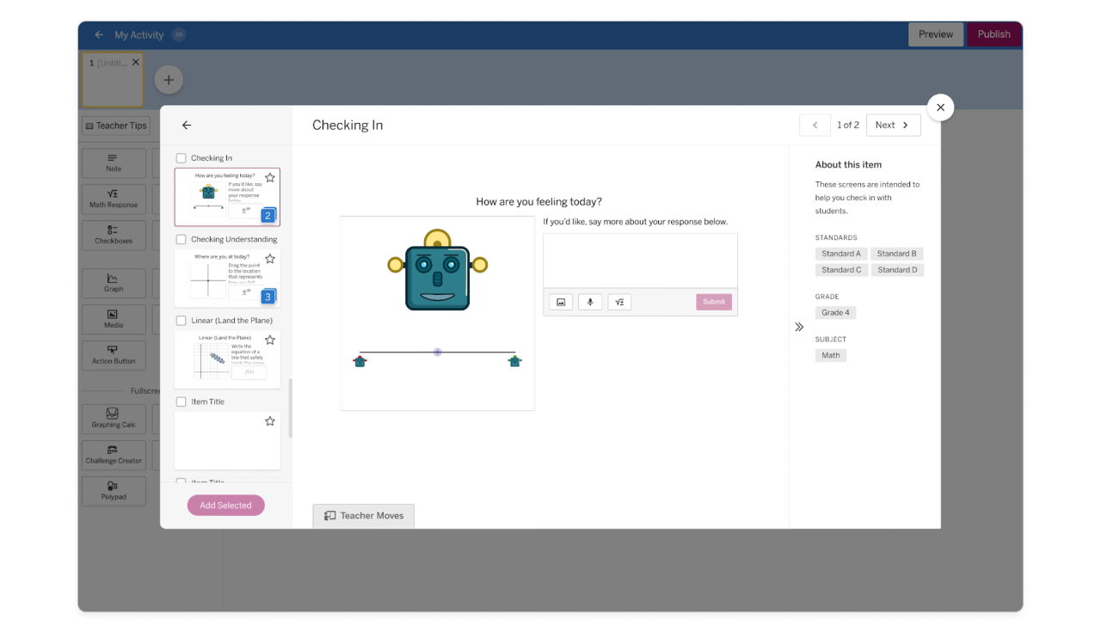The height and width of the screenshot is (632, 1101).
Task: Expand the Teacher Moves section
Action: pyautogui.click(x=363, y=515)
